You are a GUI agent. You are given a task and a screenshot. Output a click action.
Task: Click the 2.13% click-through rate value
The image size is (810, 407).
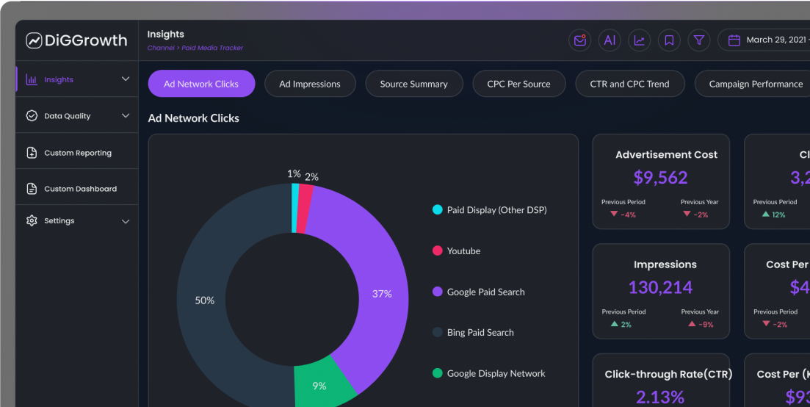tap(660, 397)
